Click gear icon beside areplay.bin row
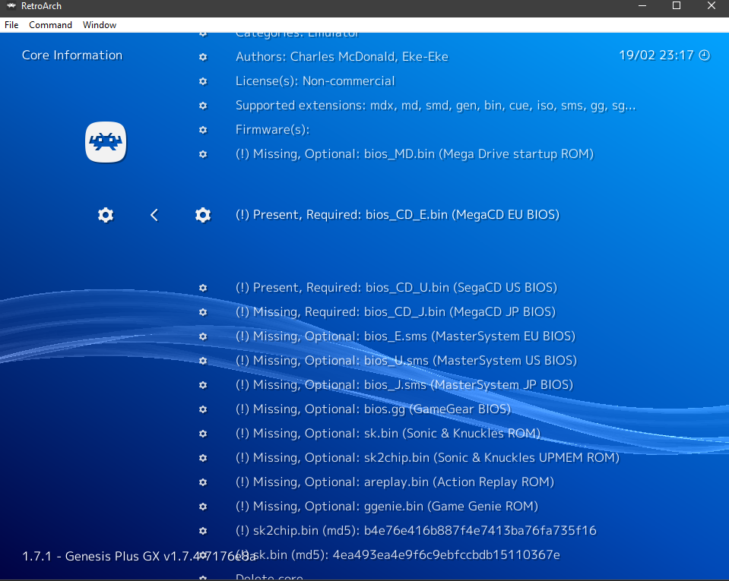 (x=203, y=482)
